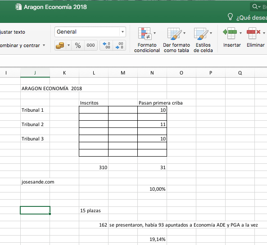Decrease decimal places button
Screen dimensions: 267x245
[119, 45]
